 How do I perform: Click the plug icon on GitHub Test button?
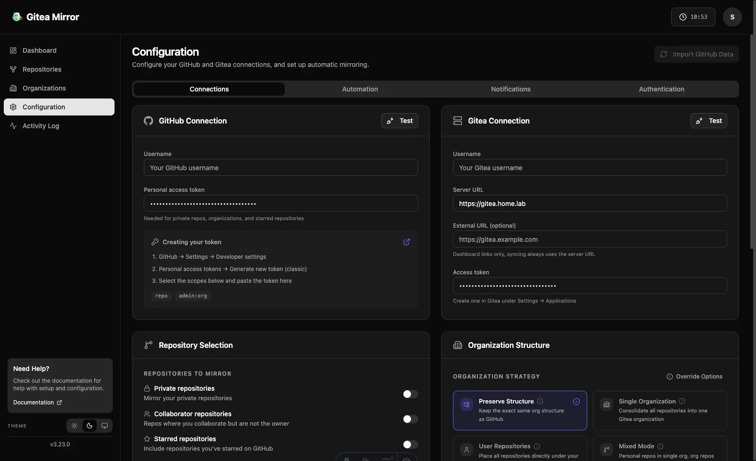click(390, 121)
